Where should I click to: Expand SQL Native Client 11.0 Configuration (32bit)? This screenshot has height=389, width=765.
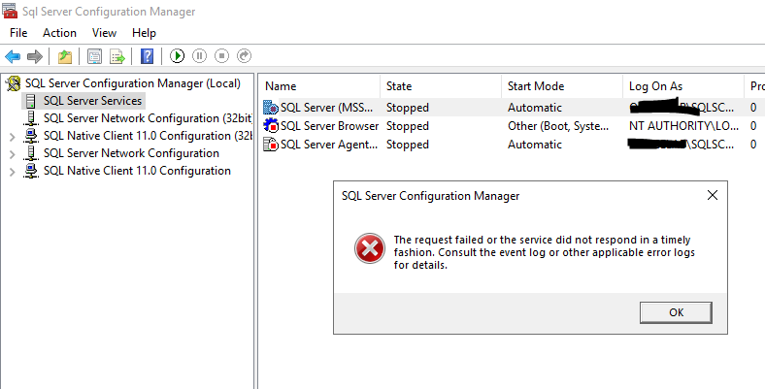[x=13, y=137]
